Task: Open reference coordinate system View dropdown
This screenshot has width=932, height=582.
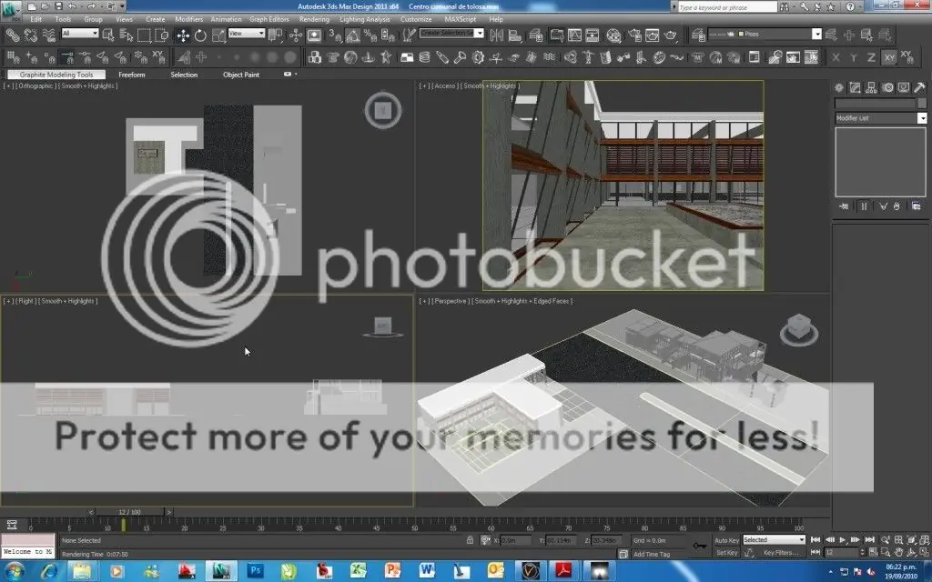Action: (x=246, y=34)
